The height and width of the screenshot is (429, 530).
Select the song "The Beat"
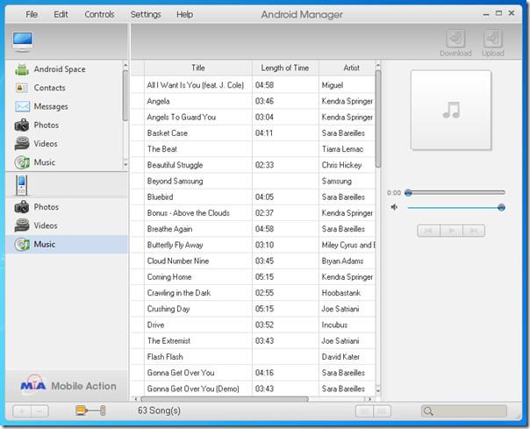tap(162, 149)
